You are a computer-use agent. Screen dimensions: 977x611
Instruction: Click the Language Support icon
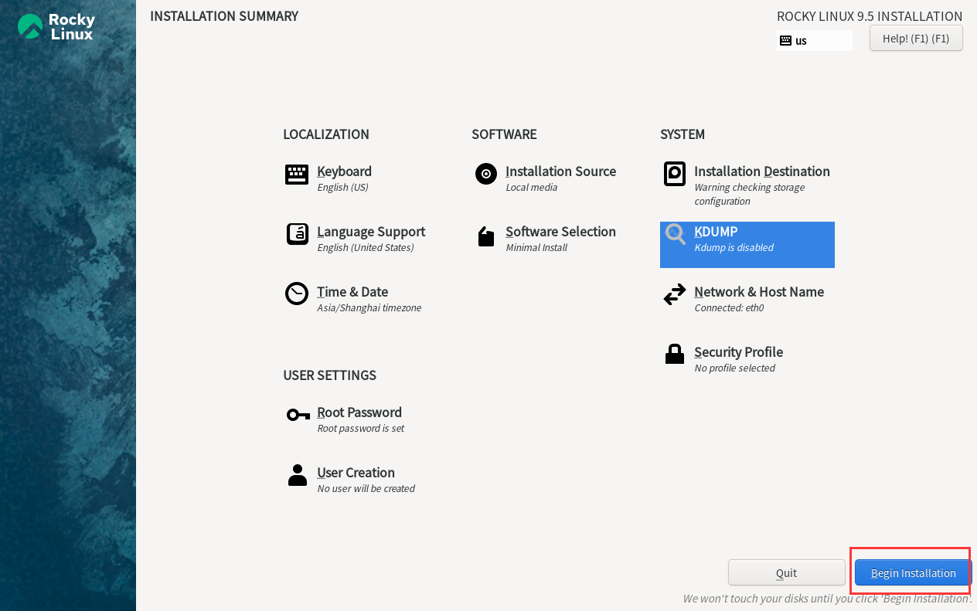[x=297, y=234]
